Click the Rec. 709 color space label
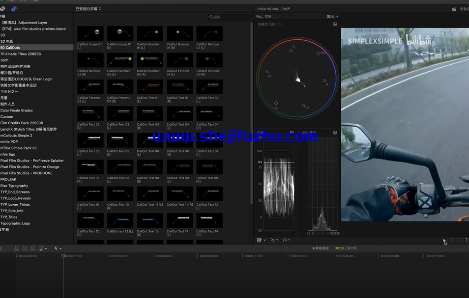Screen dimensions: 469x298 click(264, 16)
